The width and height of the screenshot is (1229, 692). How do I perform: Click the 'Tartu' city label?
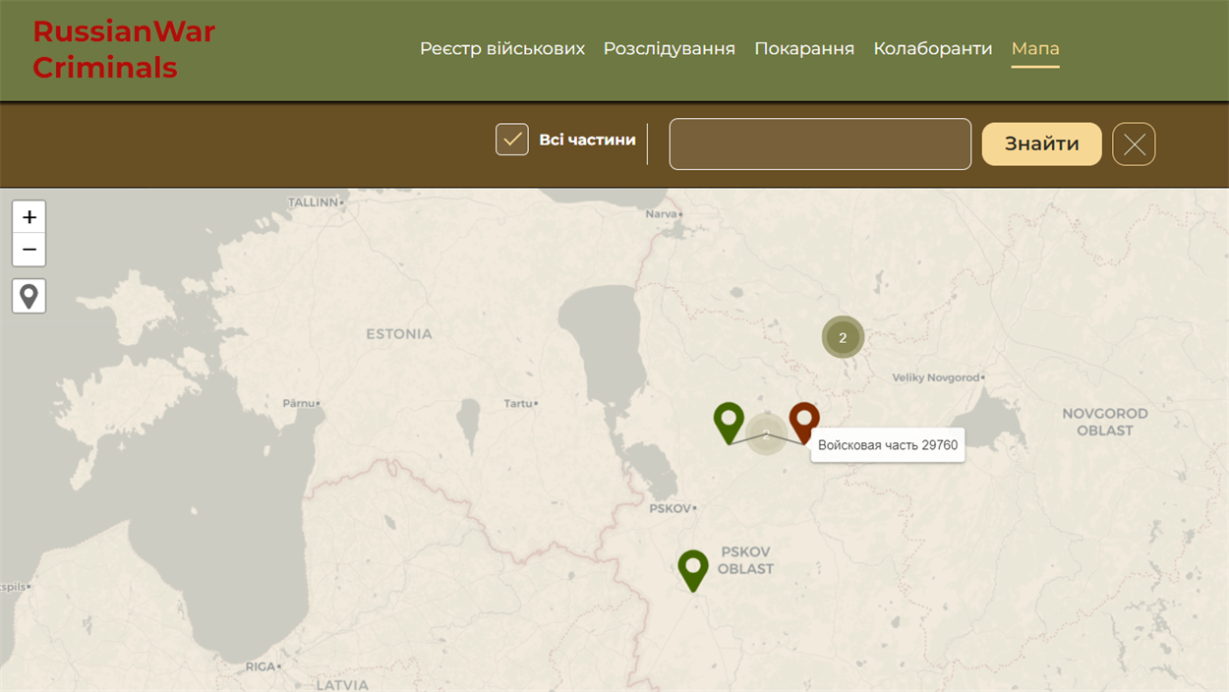pos(518,403)
